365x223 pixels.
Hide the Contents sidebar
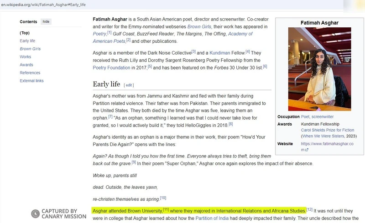46,21
